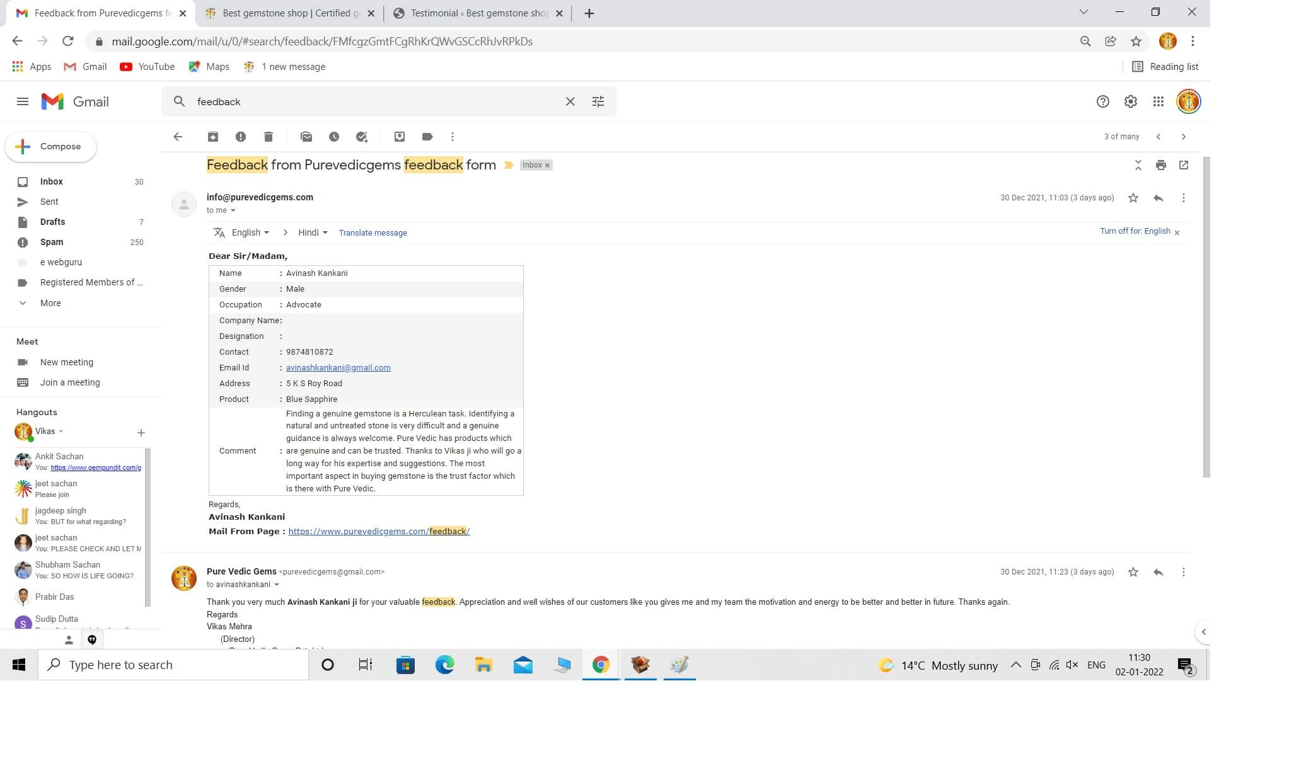Star the Pure Vedic Gems reply message
1306x761 pixels.
[x=1133, y=572]
